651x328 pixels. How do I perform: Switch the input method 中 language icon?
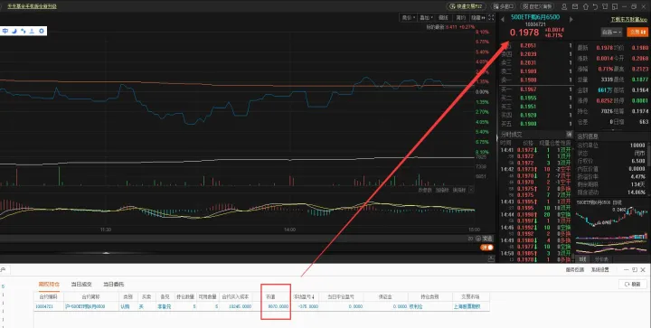click(x=5, y=31)
